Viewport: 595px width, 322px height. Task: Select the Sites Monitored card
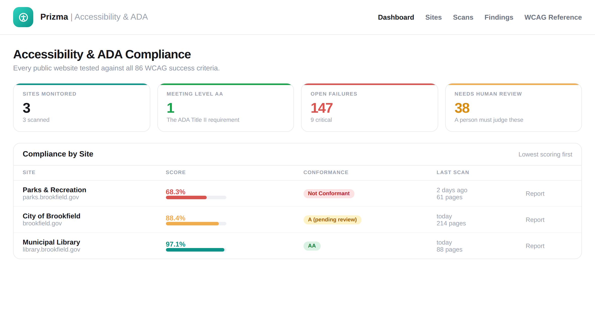click(x=82, y=107)
